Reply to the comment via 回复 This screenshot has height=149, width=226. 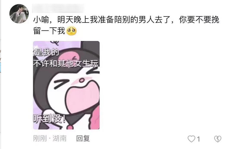pyautogui.click(x=83, y=138)
